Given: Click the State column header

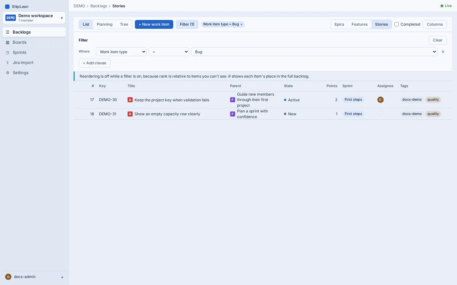Looking at the screenshot, I should 288,86.
